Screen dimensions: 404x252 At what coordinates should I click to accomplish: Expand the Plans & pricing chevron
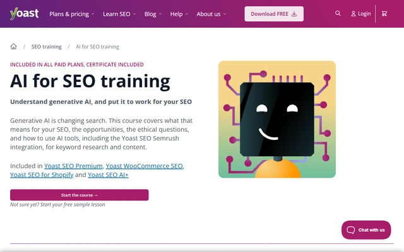[x=93, y=14]
